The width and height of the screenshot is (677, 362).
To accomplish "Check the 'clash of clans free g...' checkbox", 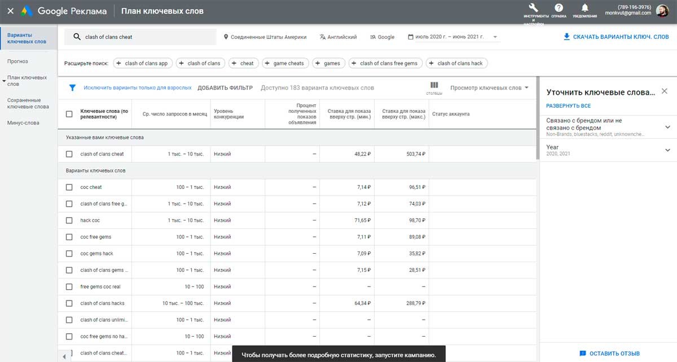I will (69, 204).
